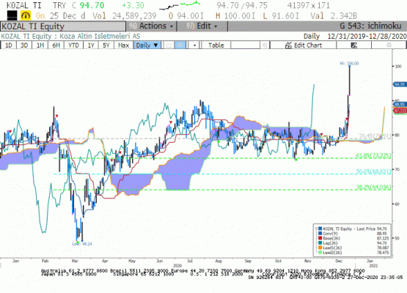The height and width of the screenshot is (293, 407).
Task: Click the G 543: ichimoku chart title
Action: point(370,26)
